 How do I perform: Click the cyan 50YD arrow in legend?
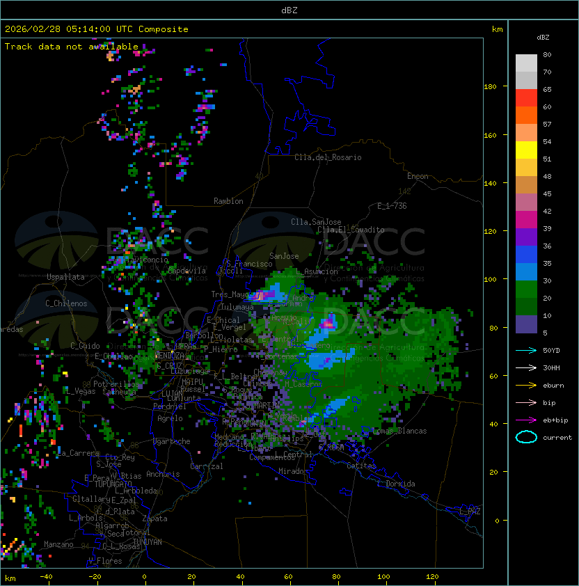(526, 351)
